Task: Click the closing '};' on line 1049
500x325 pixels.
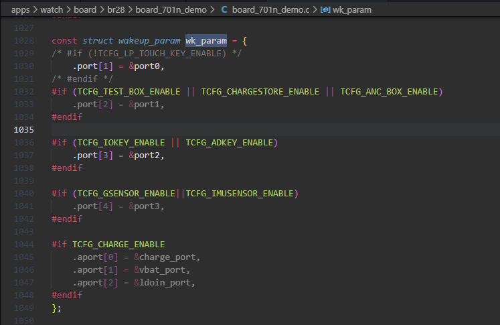Action: coord(56,308)
